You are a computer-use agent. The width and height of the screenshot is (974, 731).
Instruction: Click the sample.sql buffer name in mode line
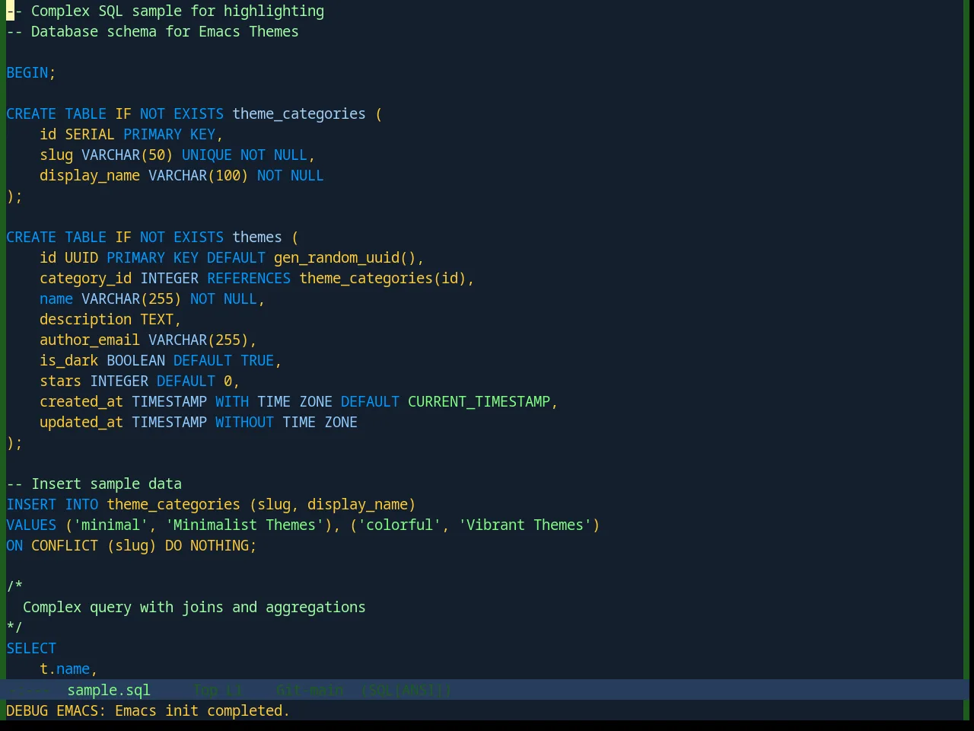click(109, 690)
